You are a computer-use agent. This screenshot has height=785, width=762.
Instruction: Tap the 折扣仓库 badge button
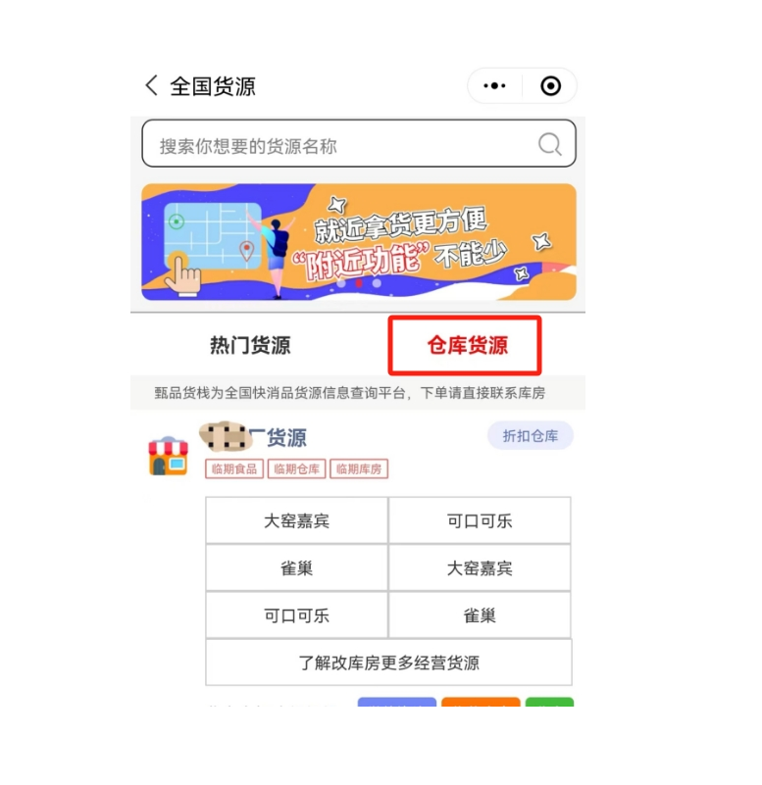531,435
